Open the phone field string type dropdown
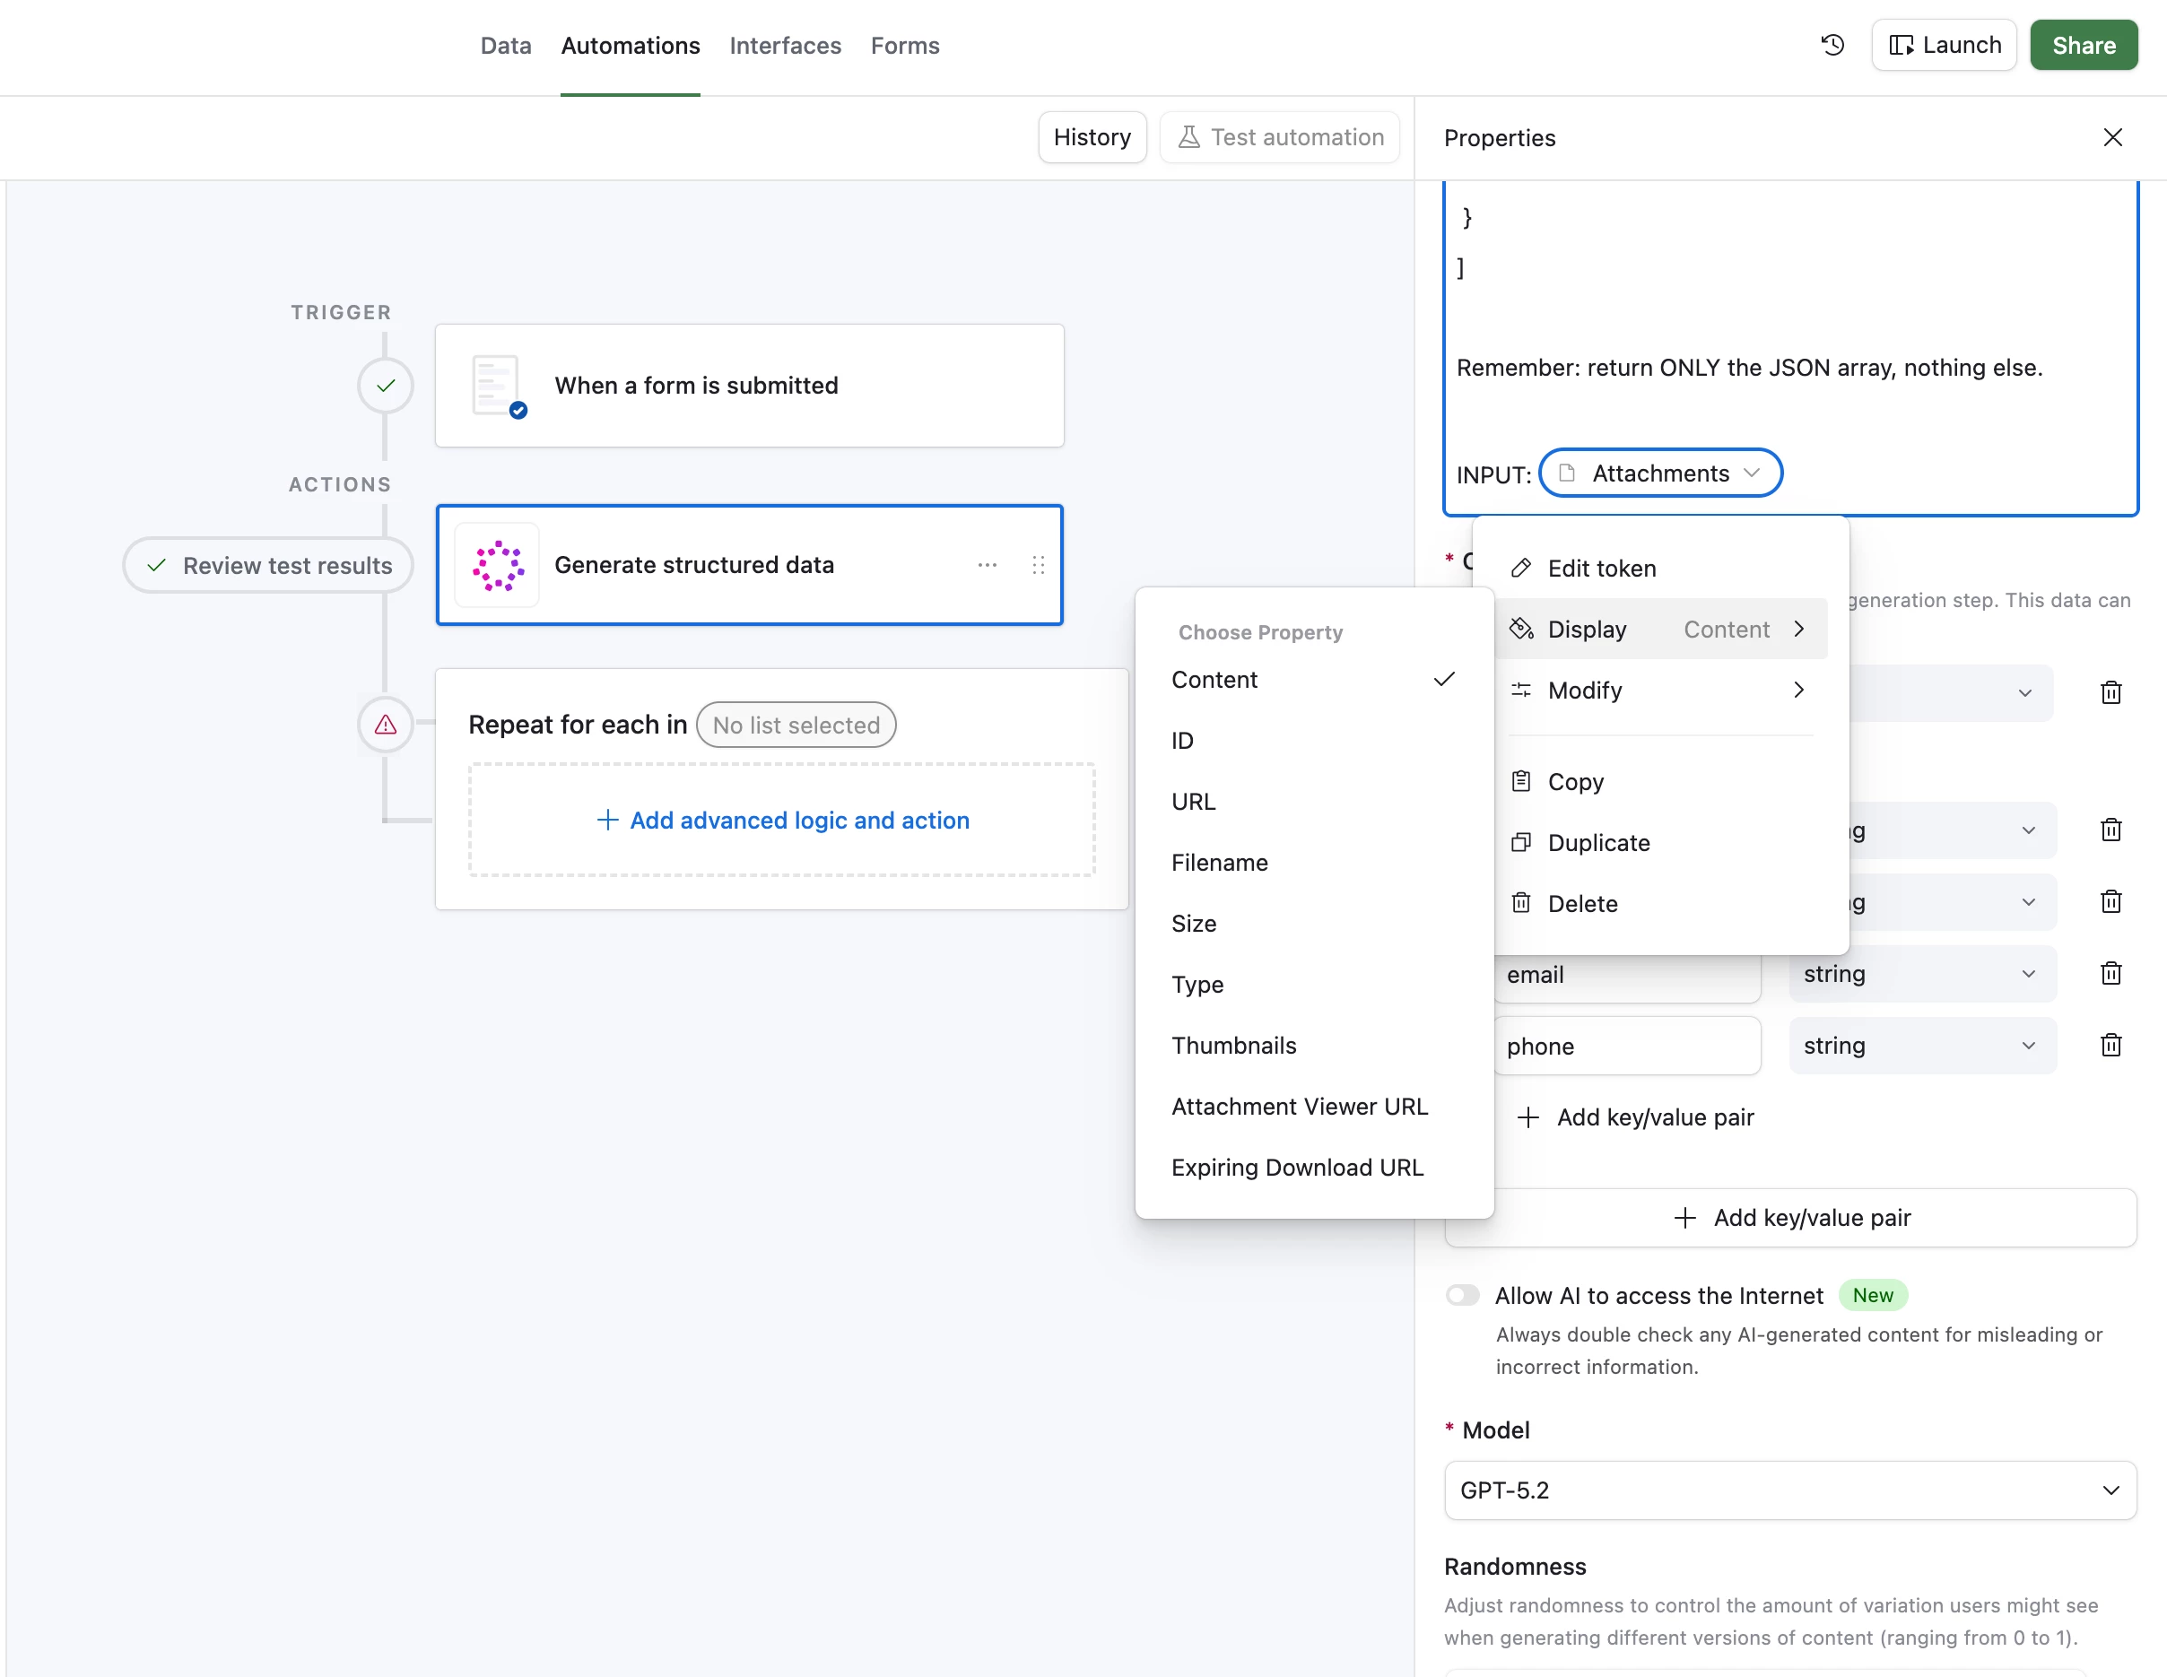 point(1921,1045)
